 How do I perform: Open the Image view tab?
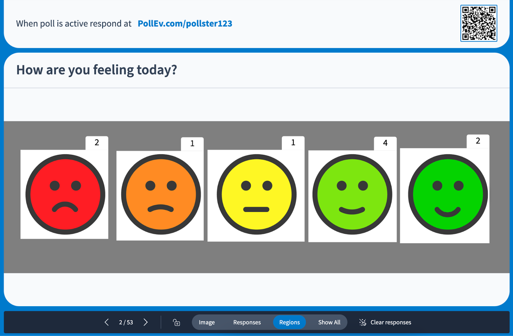[x=207, y=322]
